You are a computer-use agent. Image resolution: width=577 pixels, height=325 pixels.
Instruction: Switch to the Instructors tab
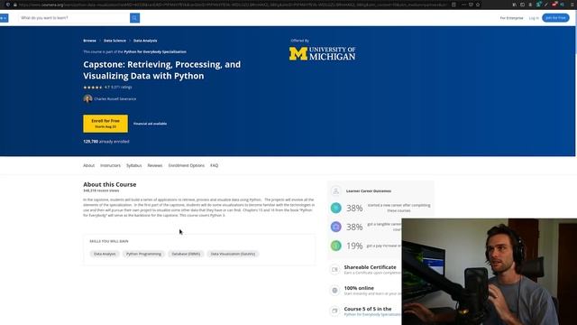pos(110,165)
